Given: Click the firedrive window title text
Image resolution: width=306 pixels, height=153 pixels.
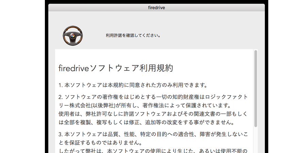Looking at the screenshot, I should pos(156,7).
